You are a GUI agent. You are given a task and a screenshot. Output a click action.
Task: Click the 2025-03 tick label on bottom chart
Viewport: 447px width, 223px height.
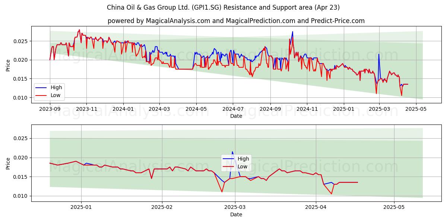click(x=235, y=207)
